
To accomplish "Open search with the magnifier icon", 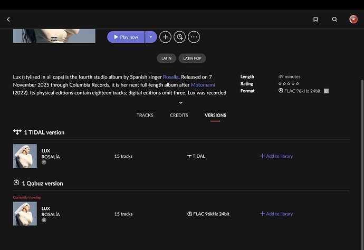I will point(334,20).
